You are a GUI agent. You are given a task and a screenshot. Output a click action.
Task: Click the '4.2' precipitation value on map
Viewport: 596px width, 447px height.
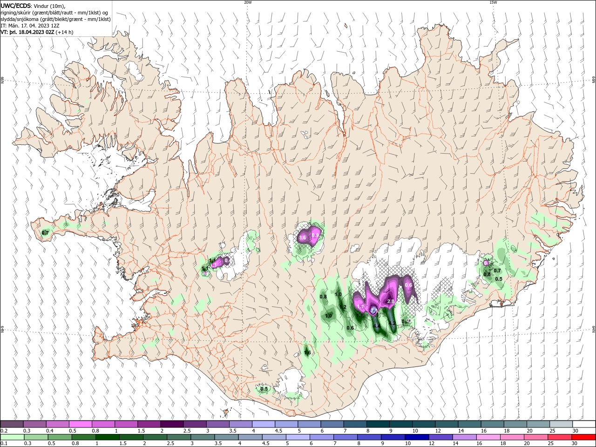(x=392, y=323)
